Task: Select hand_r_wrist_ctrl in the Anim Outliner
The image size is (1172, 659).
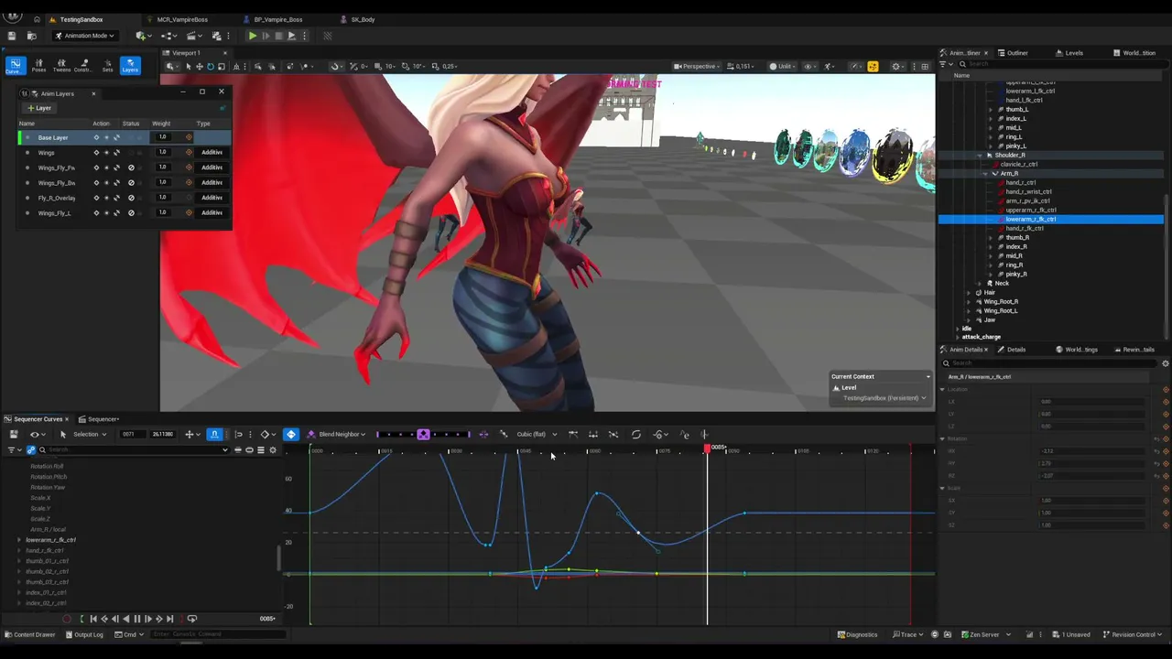Action: (1028, 192)
